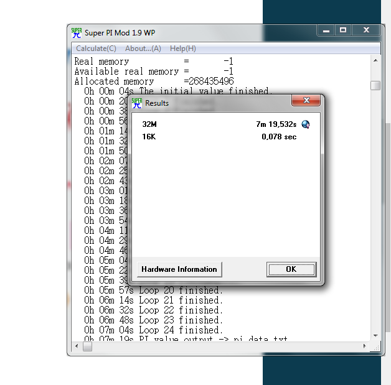Click the 7m 19,532s time value
Image resolution: width=391 pixels, height=385 pixels.
(276, 124)
